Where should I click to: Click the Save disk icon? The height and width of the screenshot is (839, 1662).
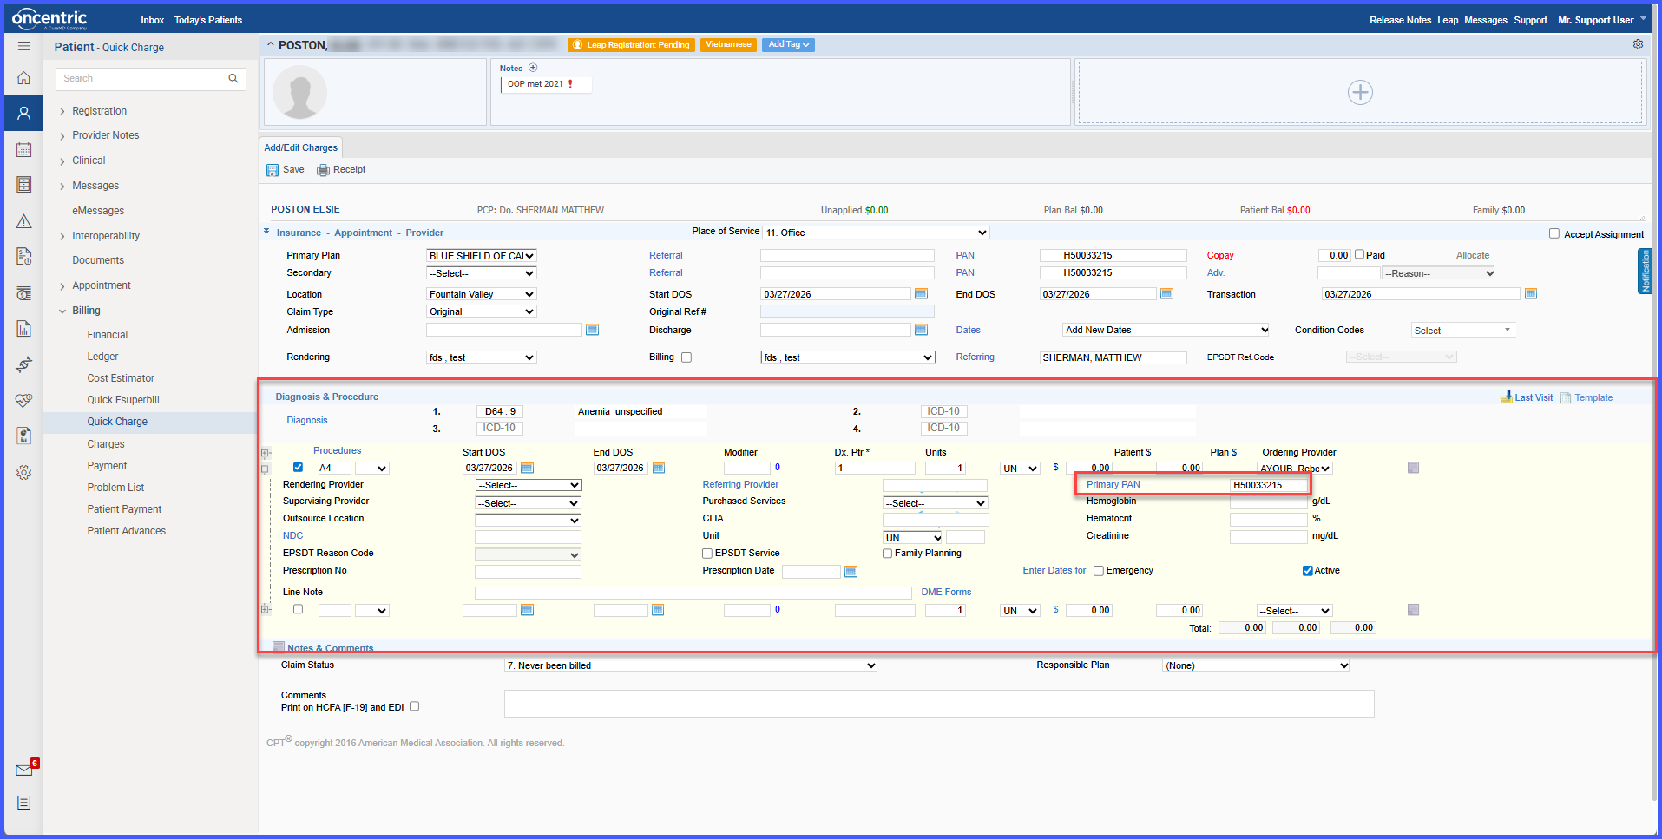(x=272, y=170)
